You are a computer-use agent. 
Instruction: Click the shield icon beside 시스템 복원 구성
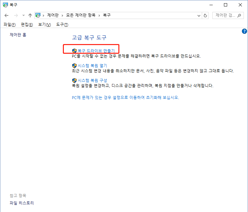74,80
